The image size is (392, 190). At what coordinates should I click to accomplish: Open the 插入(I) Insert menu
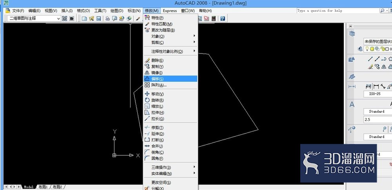click(x=67, y=11)
